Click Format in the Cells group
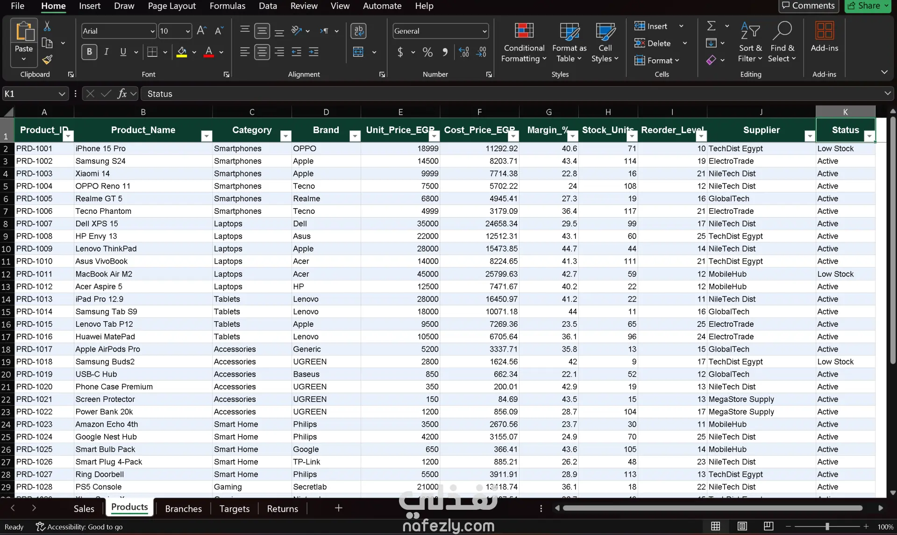The height and width of the screenshot is (535, 897). pos(656,60)
